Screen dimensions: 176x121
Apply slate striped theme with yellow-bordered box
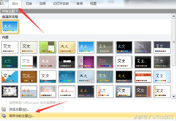point(105,77)
